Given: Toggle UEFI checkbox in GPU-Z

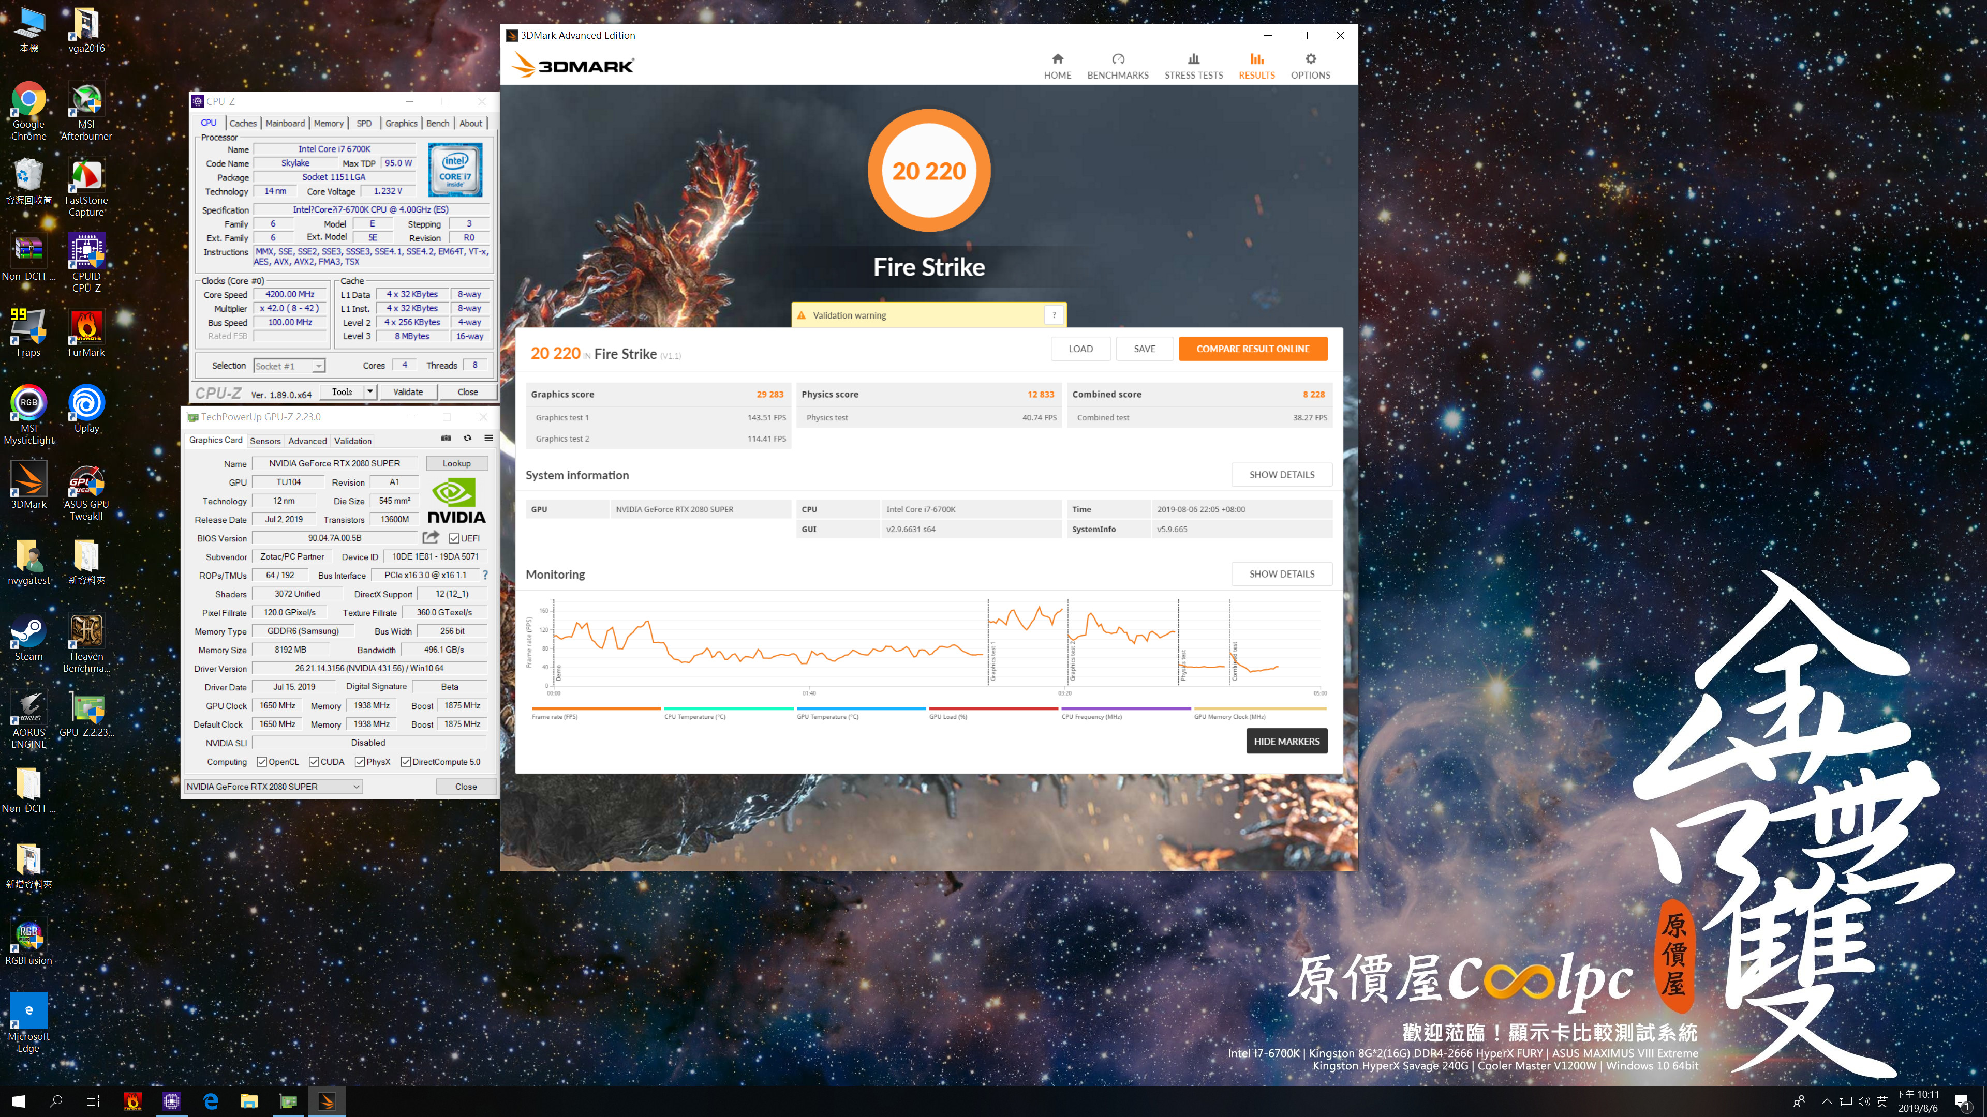Looking at the screenshot, I should [x=454, y=538].
